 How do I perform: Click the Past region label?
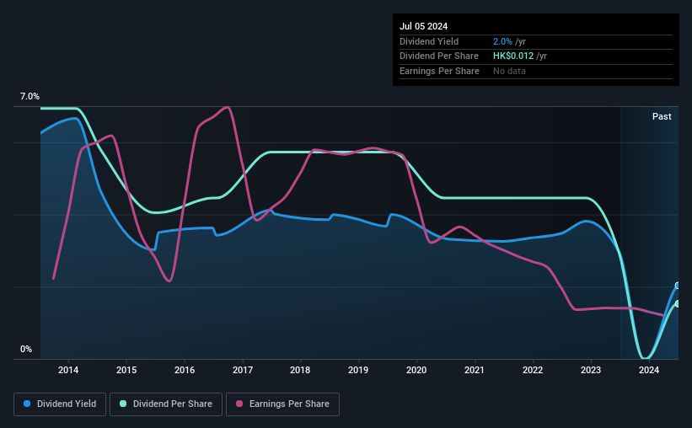[x=662, y=116]
